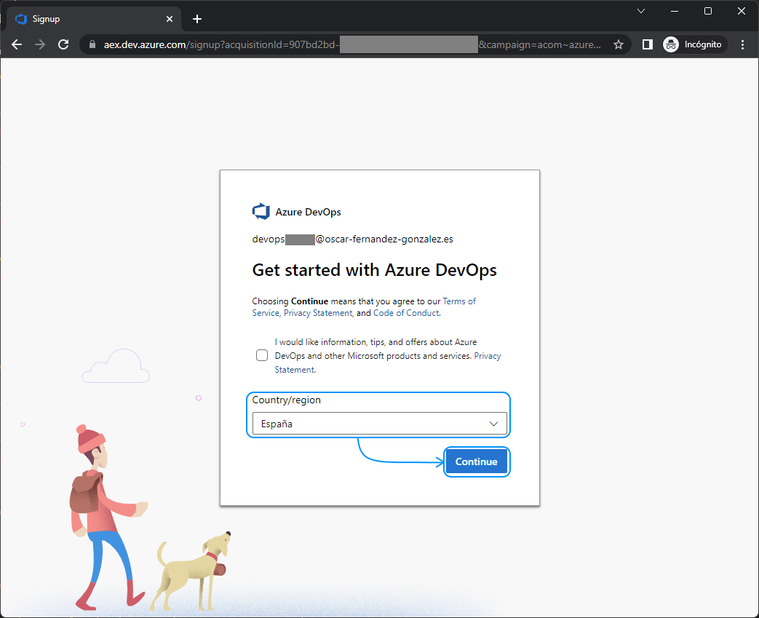Image resolution: width=759 pixels, height=618 pixels.
Task: Open the side panel icon
Action: tap(647, 44)
